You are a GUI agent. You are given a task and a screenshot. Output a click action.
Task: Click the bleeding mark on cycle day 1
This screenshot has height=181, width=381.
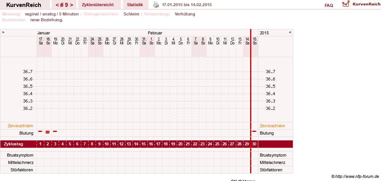40,131
